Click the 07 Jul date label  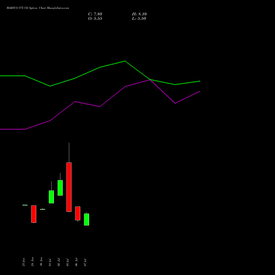[85, 262]
